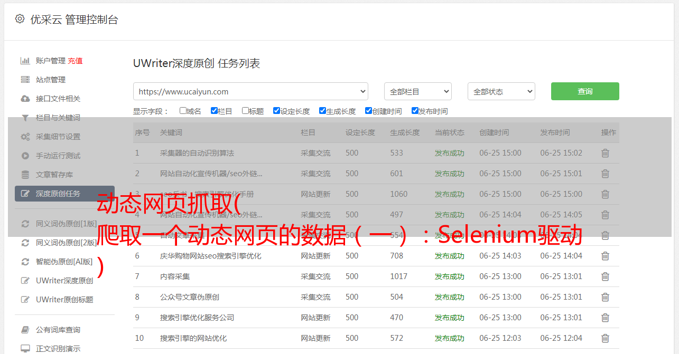Click the gear icon beside 优采云 管理控制台
Screen dimensions: 679x354
coord(20,19)
